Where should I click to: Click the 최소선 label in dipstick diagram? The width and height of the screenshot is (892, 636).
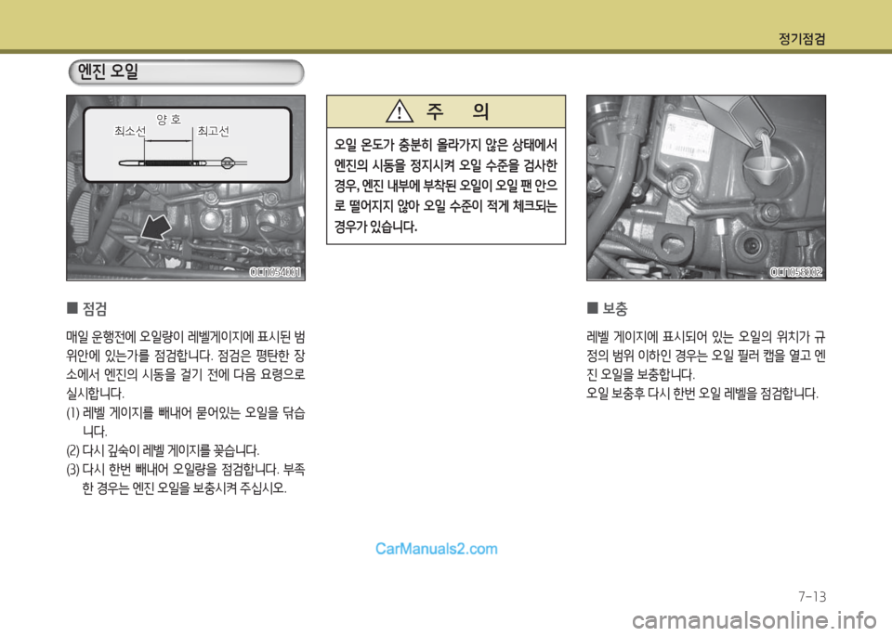[130, 131]
